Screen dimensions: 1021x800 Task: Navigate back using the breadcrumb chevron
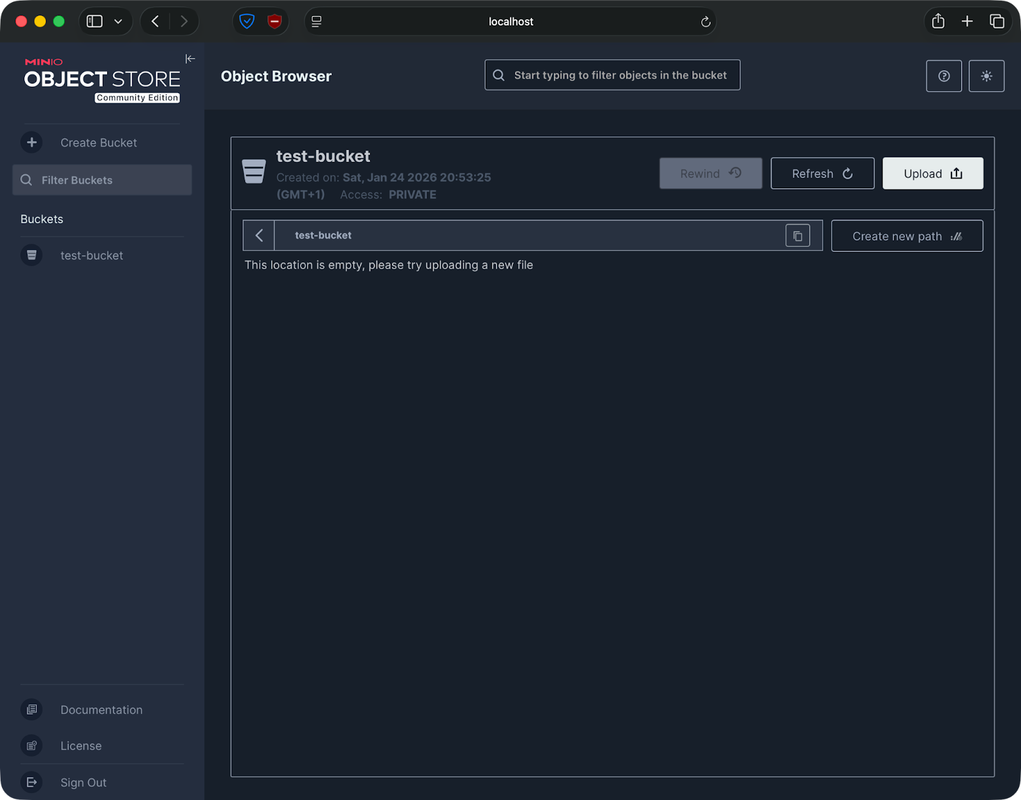(x=259, y=235)
